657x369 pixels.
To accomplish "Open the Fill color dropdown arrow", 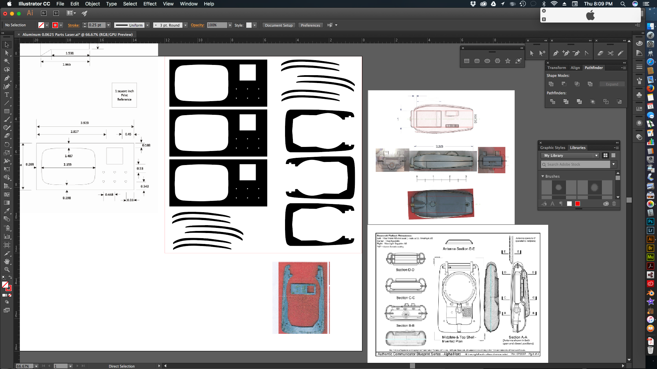I will point(47,25).
